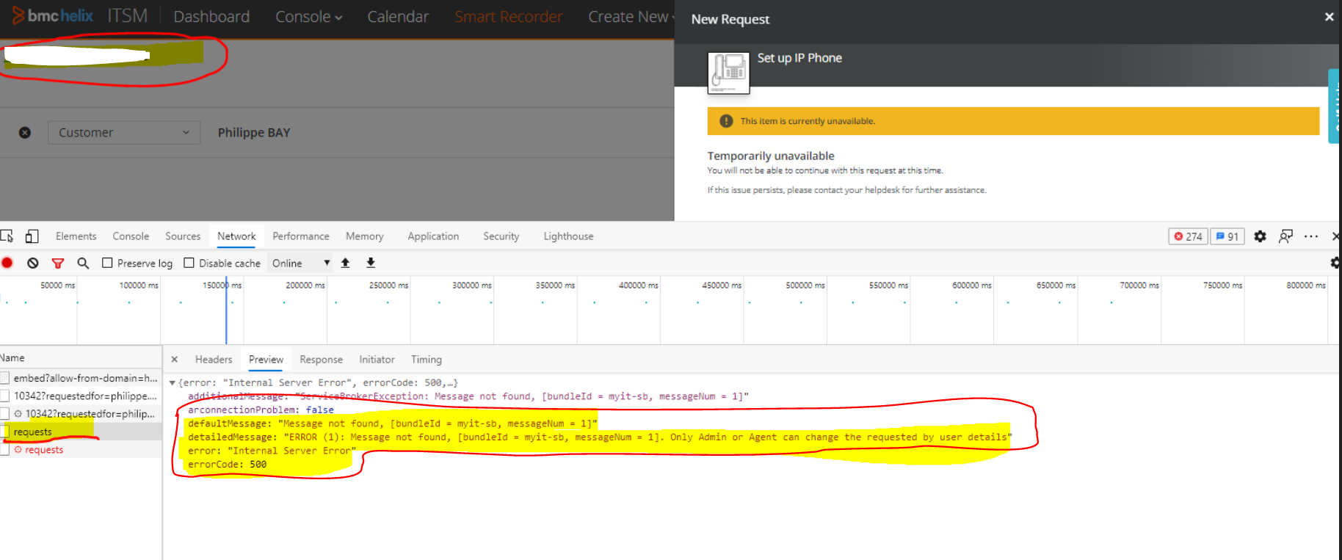Open the Response tab of the request
The image size is (1342, 560).
point(321,360)
